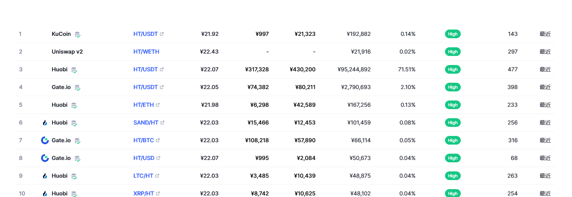
Task: Click Gate.io logo in HT/BTC row
Action: coord(45,140)
